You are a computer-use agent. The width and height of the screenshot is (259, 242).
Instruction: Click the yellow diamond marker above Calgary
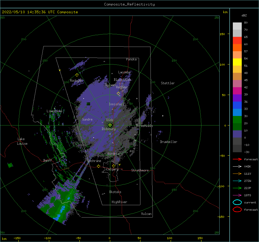(114, 166)
